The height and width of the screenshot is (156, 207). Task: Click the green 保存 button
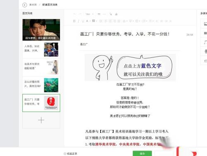(142, 154)
